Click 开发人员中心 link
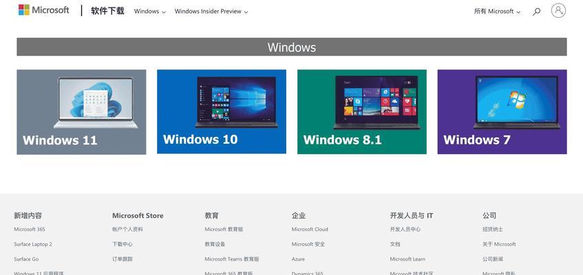The width and height of the screenshot is (583, 275). point(405,230)
